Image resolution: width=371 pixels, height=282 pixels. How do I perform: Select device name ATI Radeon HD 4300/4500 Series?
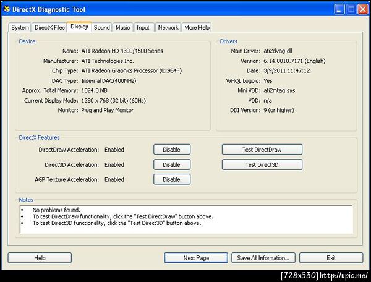click(122, 51)
